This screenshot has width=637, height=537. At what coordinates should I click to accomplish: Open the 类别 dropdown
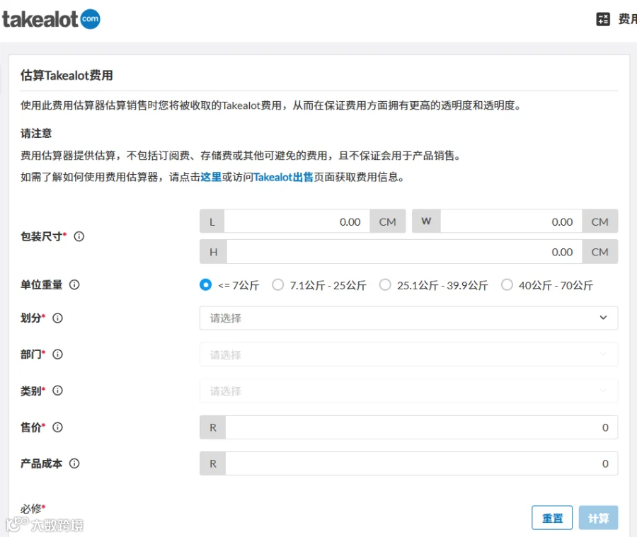tap(408, 391)
